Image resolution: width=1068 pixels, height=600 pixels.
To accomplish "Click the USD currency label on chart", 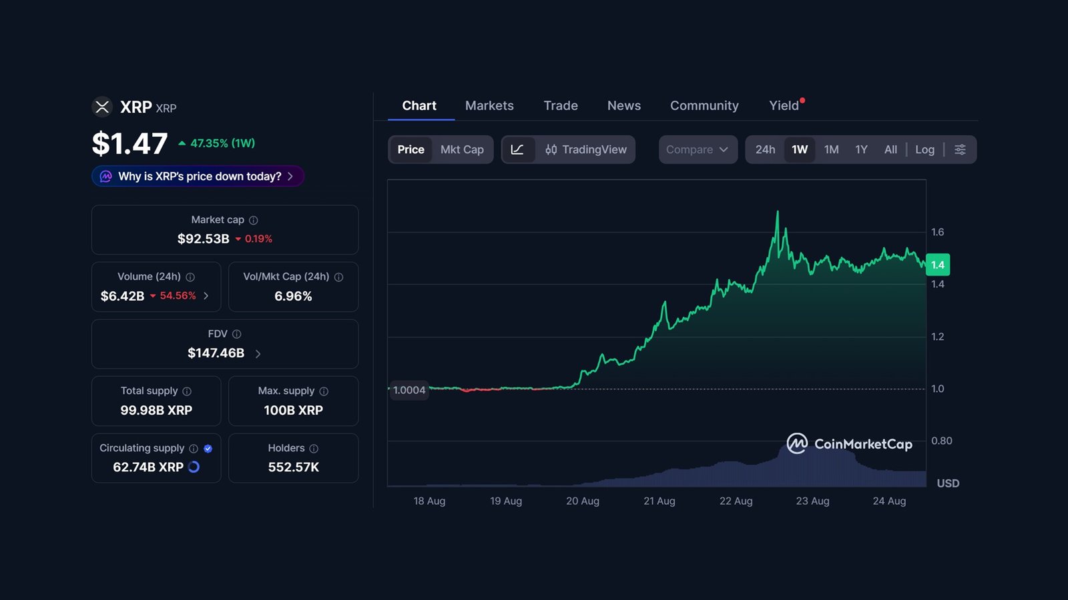I will pyautogui.click(x=948, y=483).
